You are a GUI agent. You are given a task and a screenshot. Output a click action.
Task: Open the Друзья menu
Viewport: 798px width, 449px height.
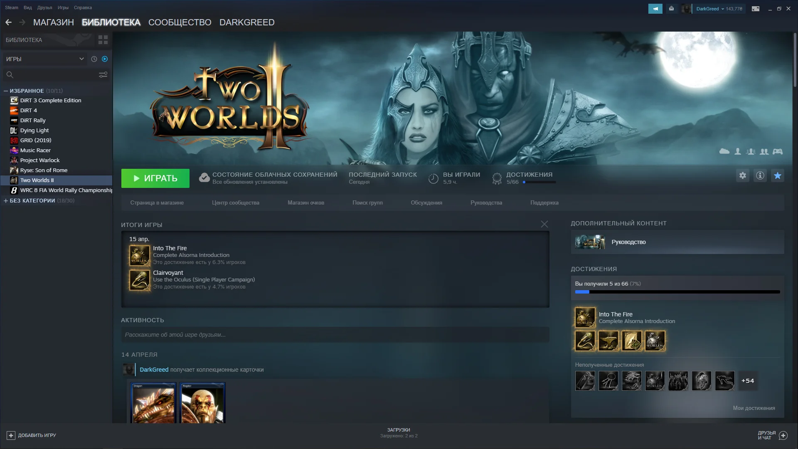45,7
